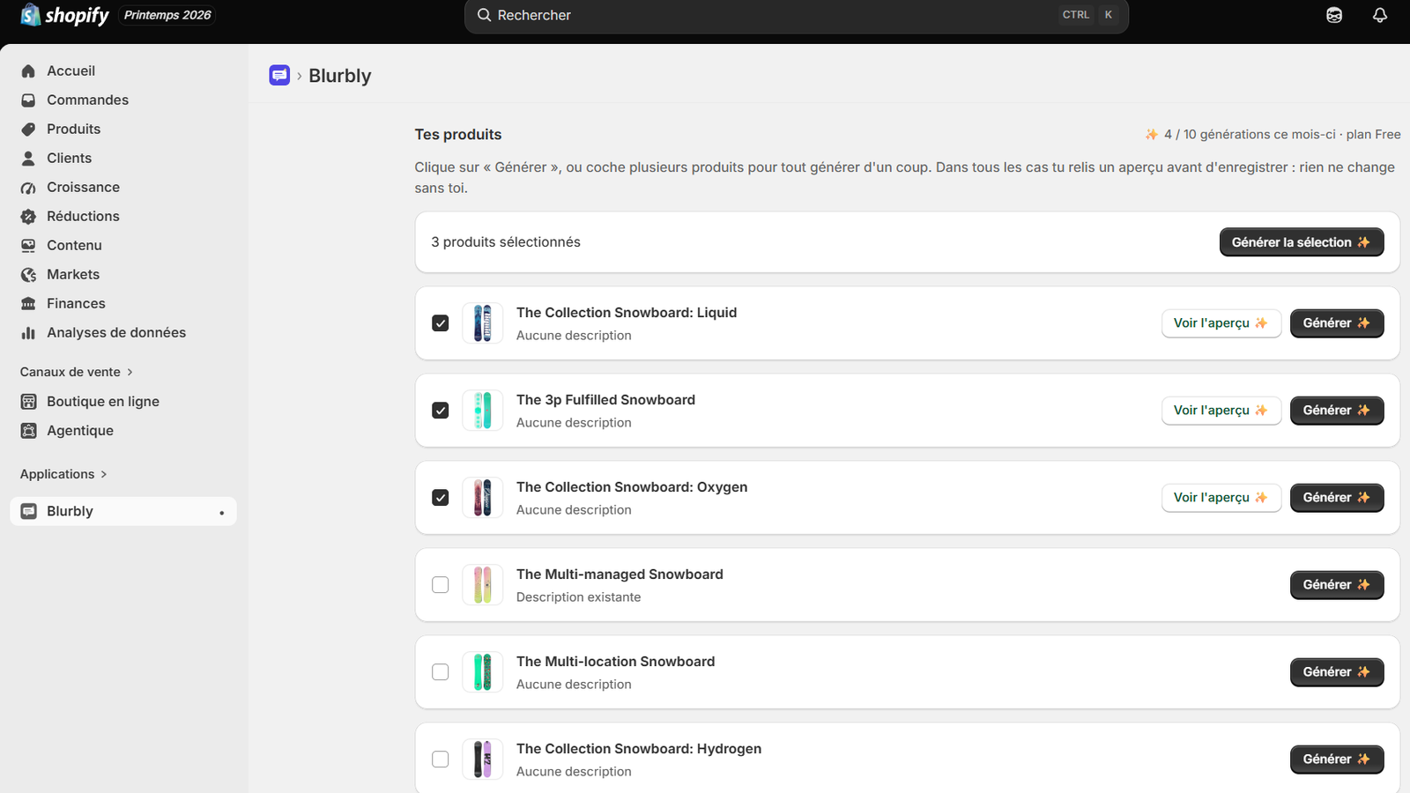Open Contenu in the sidebar
Image resolution: width=1410 pixels, height=793 pixels.
tap(123, 246)
